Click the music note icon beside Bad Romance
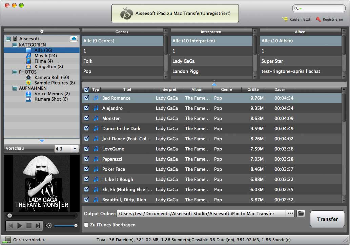Image resolution: width=350 pixels, height=245 pixels. [96, 98]
